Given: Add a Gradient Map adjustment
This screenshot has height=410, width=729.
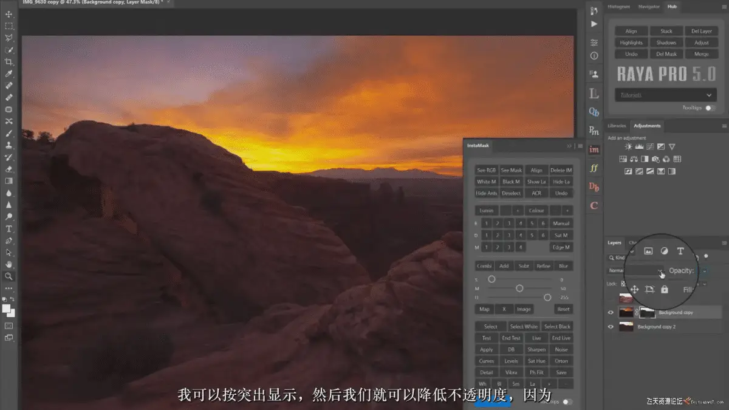Looking at the screenshot, I should (671, 171).
